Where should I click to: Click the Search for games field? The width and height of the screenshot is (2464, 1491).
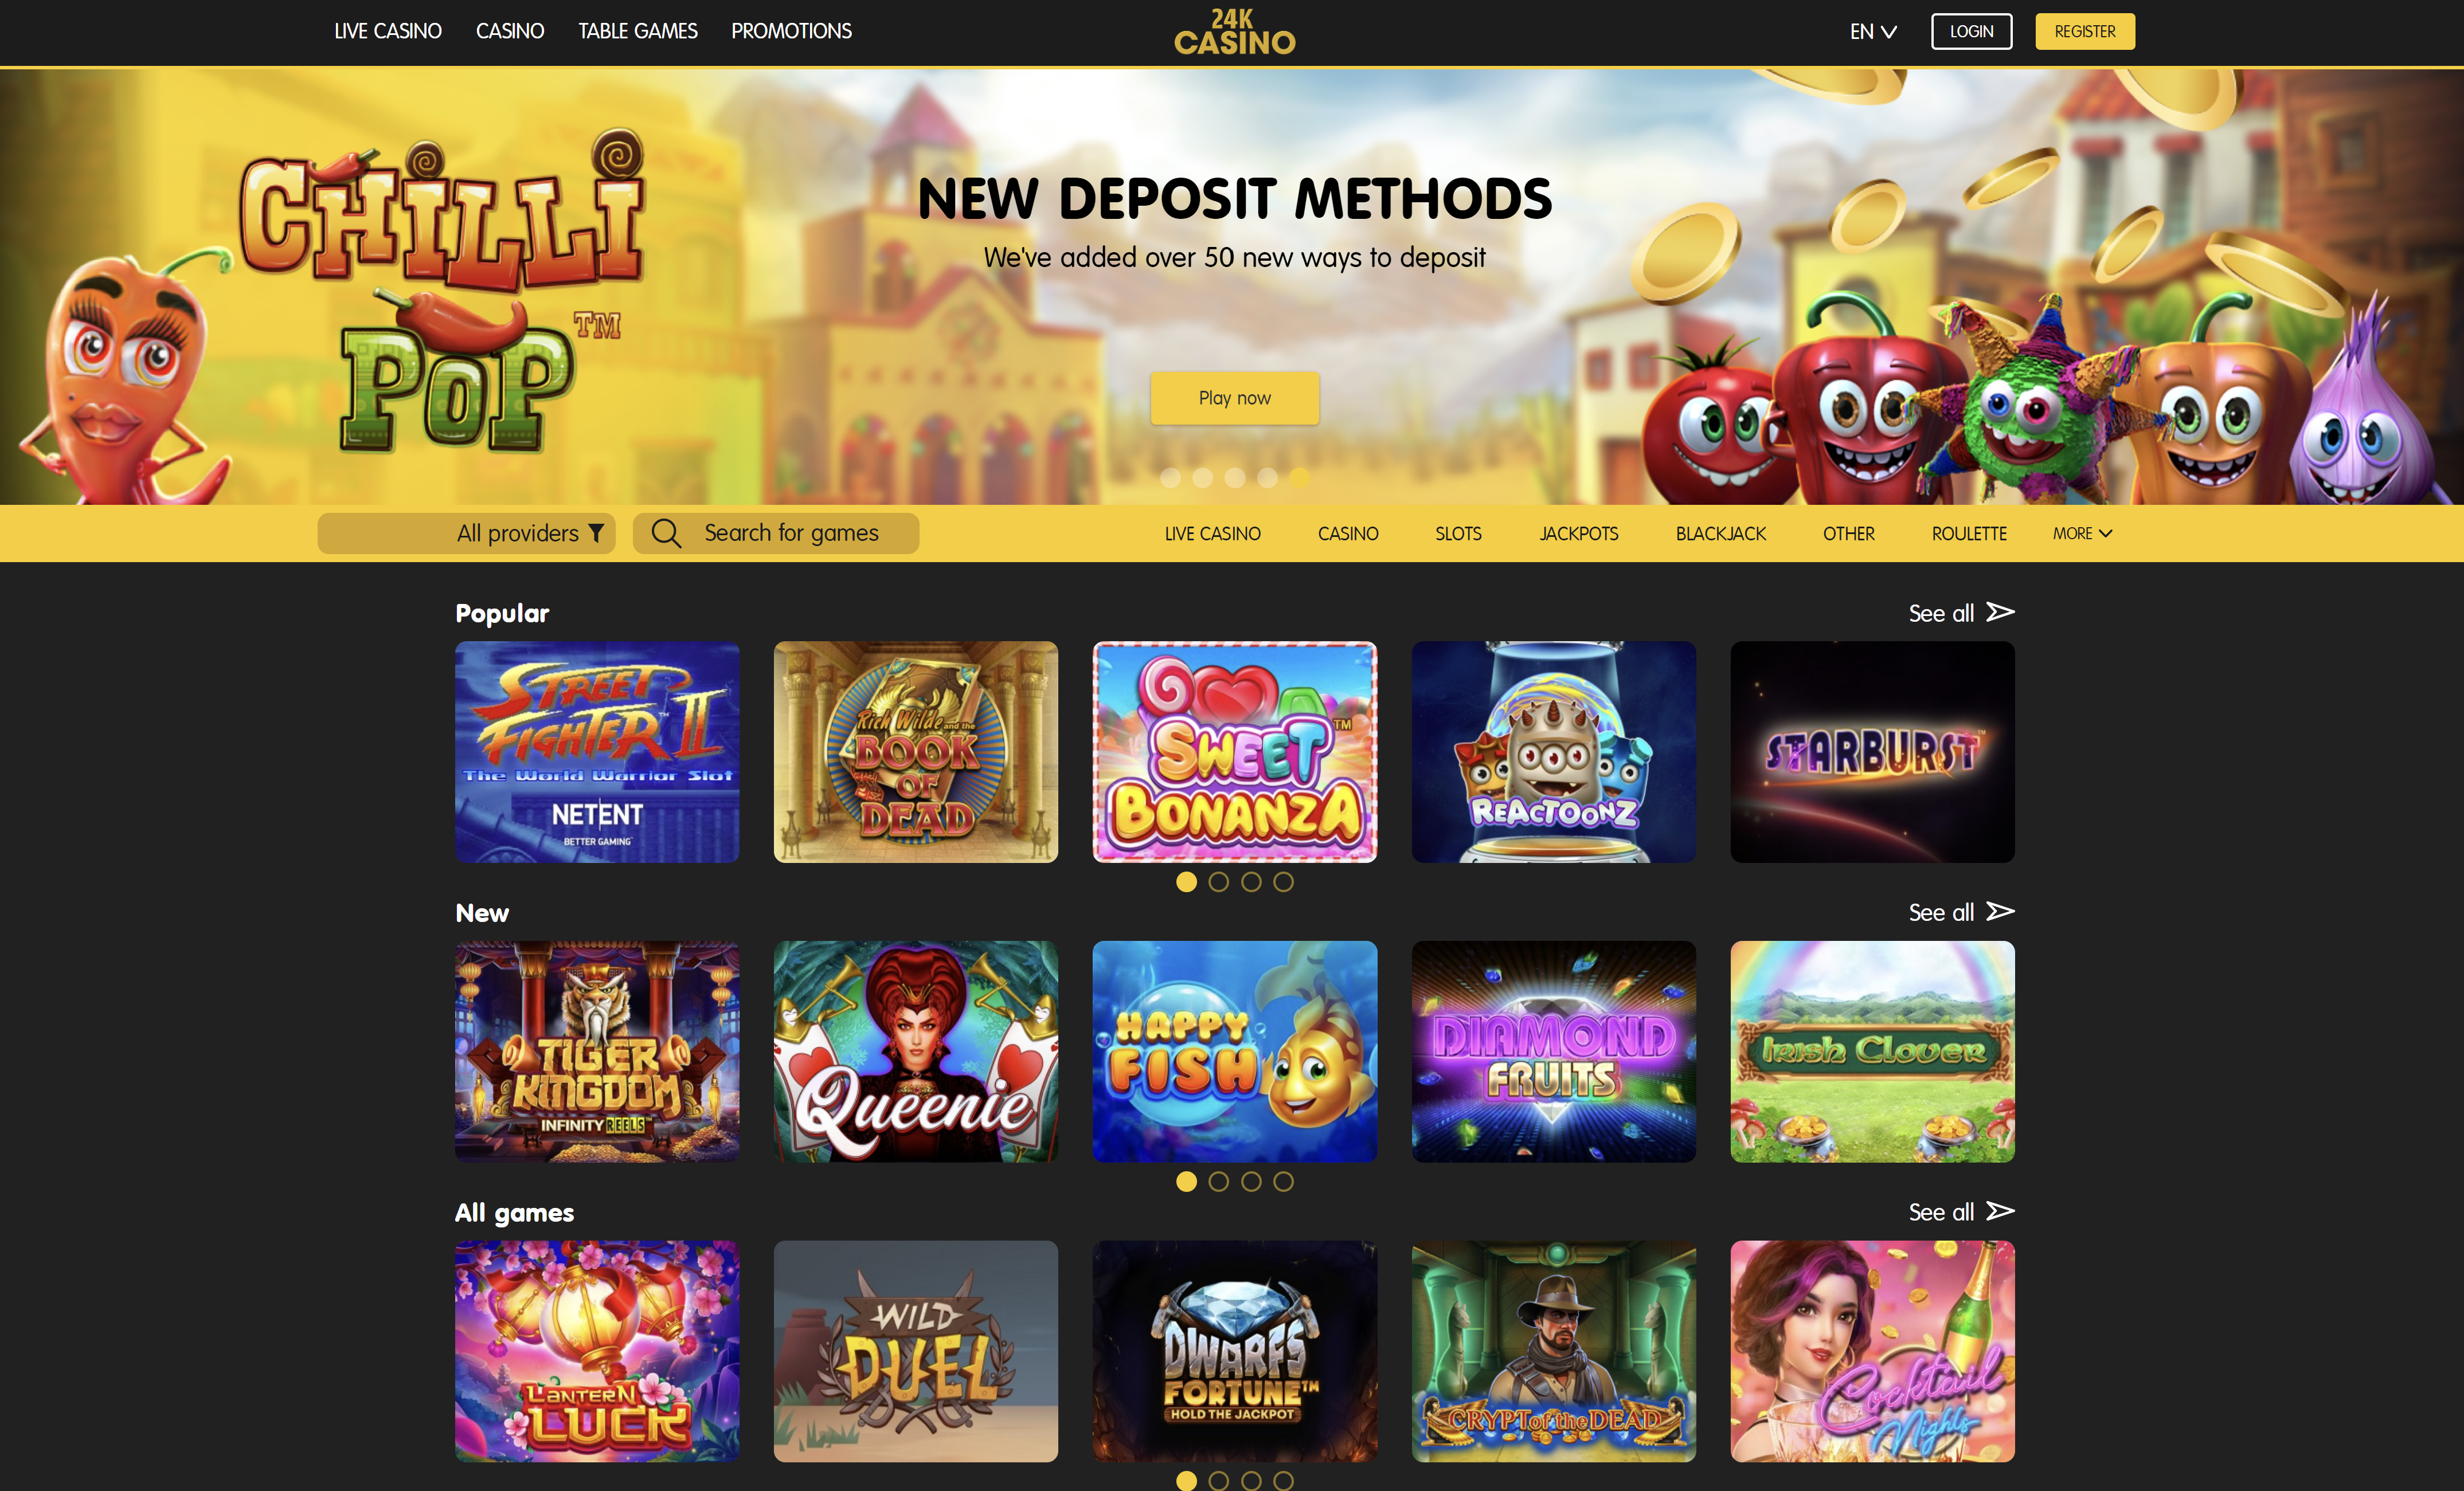click(x=776, y=533)
